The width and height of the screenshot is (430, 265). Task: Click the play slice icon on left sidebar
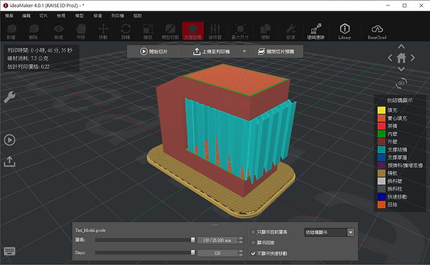pyautogui.click(x=10, y=140)
